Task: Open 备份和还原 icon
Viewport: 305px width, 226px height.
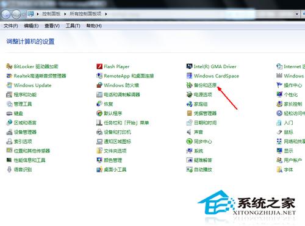Action: (189, 85)
